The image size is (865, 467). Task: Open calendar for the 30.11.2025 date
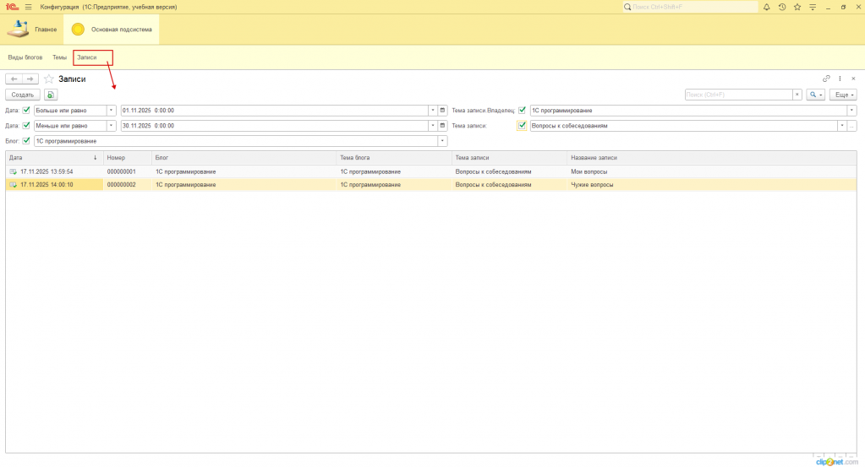tap(442, 126)
